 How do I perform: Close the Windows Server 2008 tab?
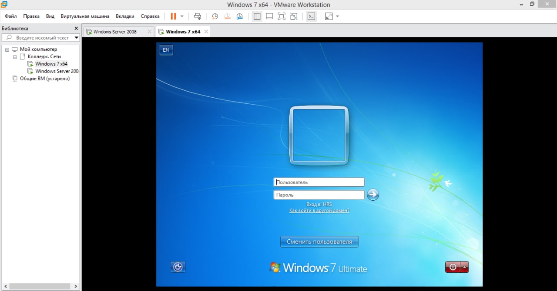(149, 32)
